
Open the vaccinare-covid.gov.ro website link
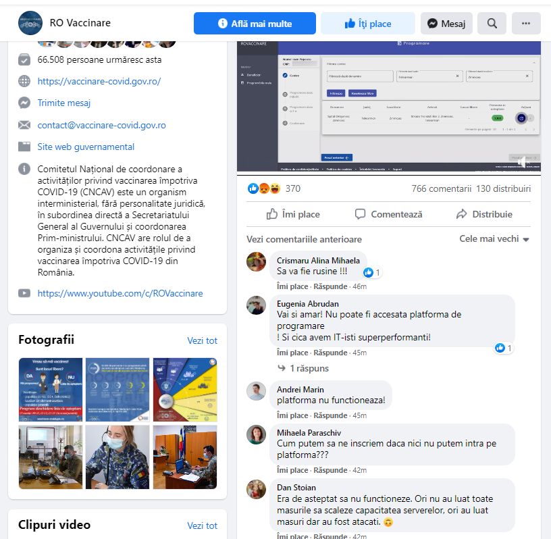pos(99,81)
